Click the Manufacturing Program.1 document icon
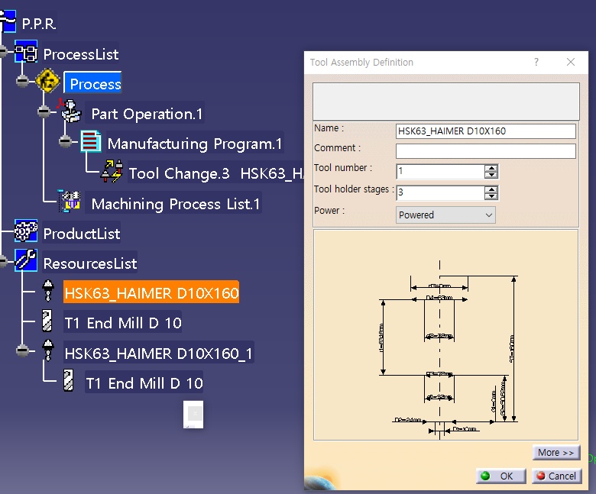 point(91,141)
